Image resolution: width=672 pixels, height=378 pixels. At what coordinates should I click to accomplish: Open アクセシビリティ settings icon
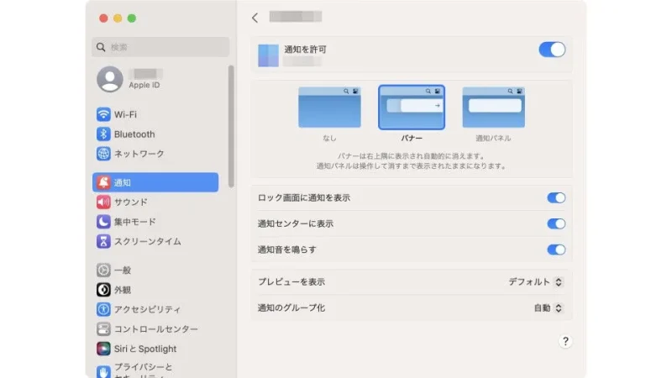(x=103, y=309)
